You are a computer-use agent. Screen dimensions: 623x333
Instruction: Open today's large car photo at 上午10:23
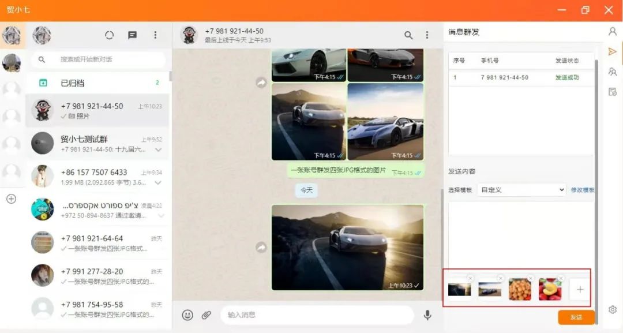348,248
